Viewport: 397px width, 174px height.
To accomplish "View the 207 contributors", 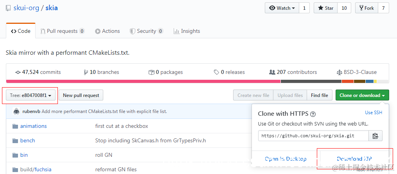I will click(x=293, y=72).
